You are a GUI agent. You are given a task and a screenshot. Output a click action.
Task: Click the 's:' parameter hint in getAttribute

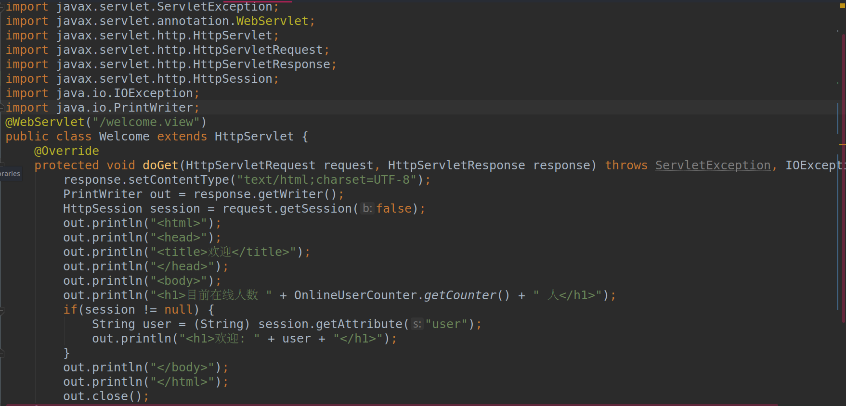(417, 324)
